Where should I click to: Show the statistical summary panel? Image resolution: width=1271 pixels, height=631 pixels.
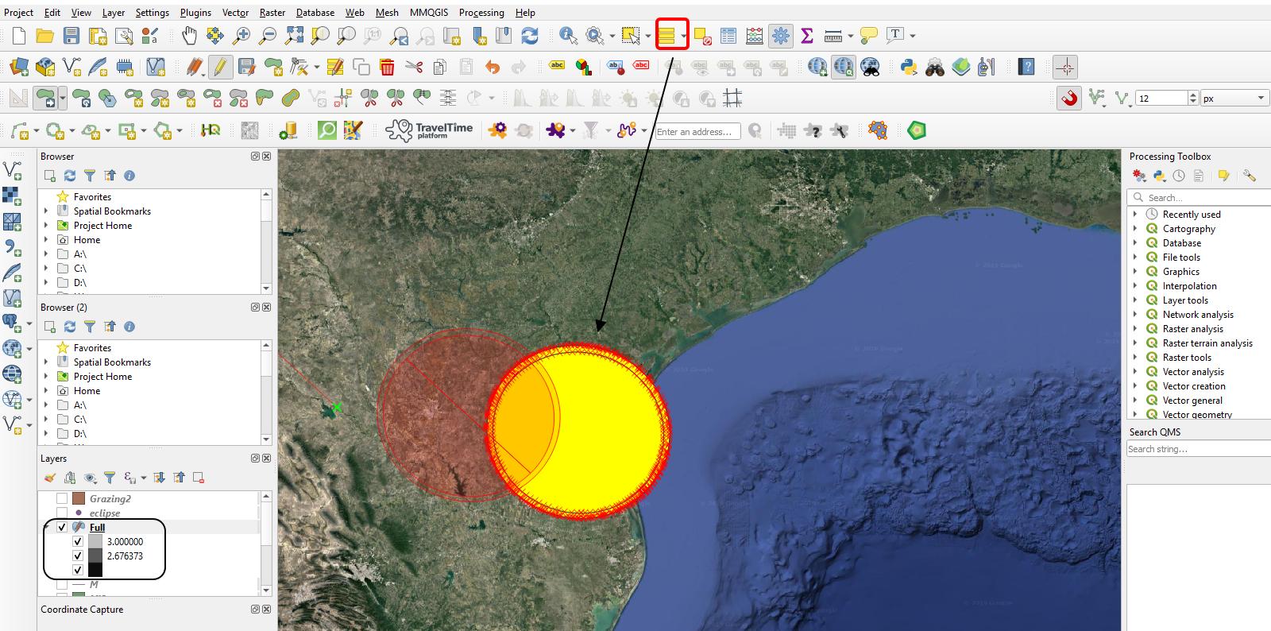(807, 36)
